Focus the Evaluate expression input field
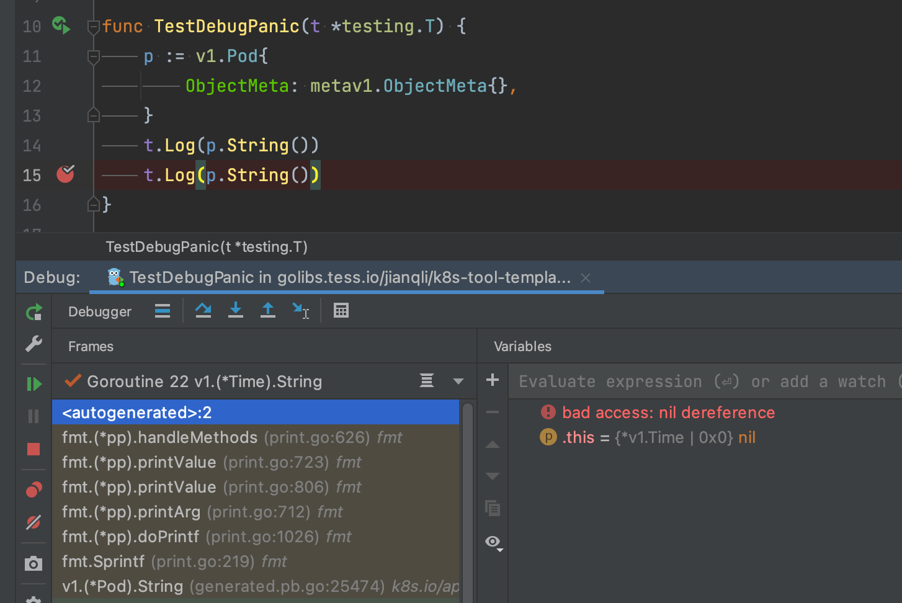 [706, 382]
